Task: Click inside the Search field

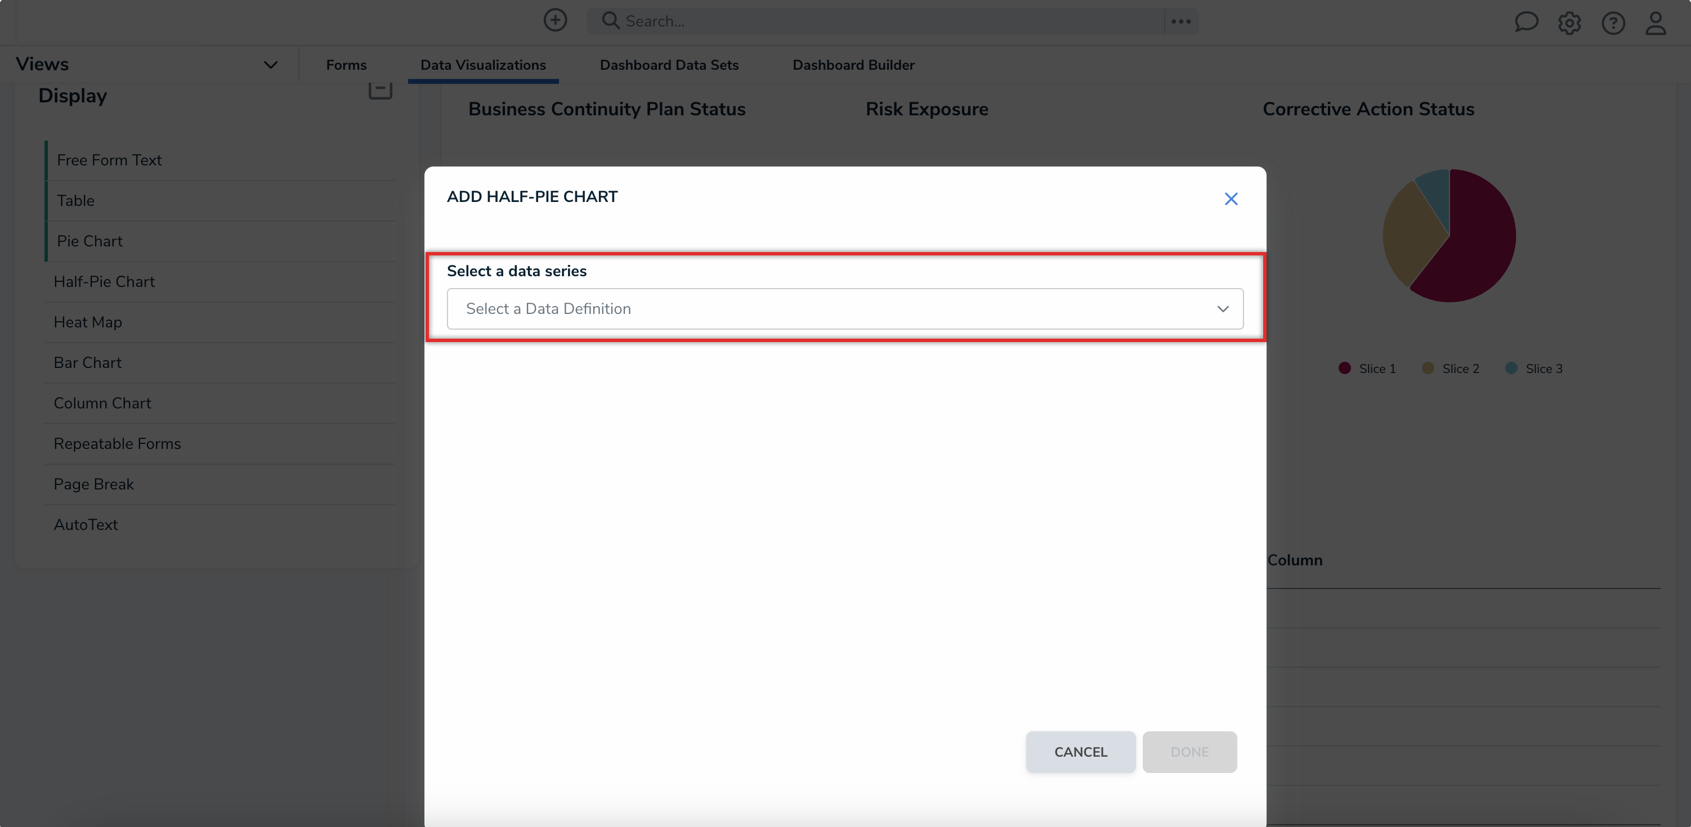Action: tap(853, 20)
